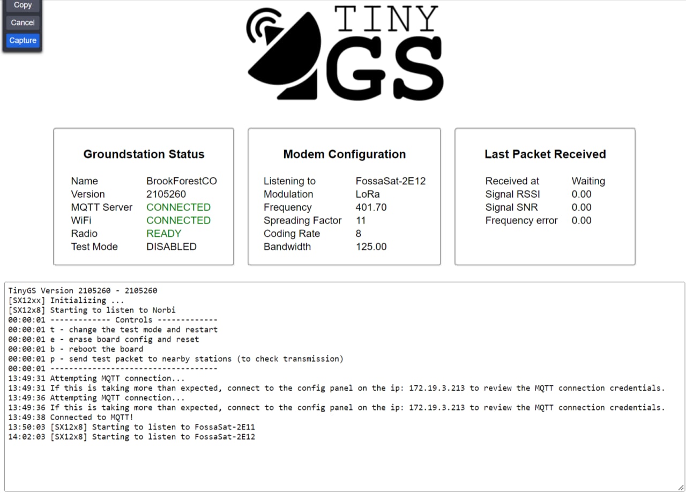Click the Capture button

pyautogui.click(x=23, y=40)
